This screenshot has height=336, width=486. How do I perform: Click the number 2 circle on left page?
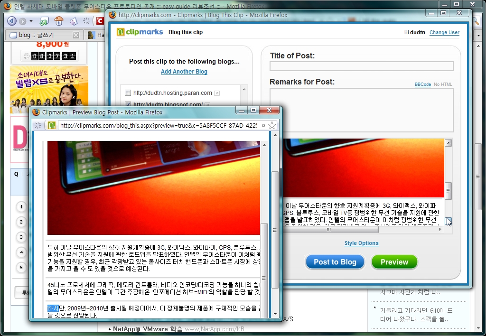[21, 222]
